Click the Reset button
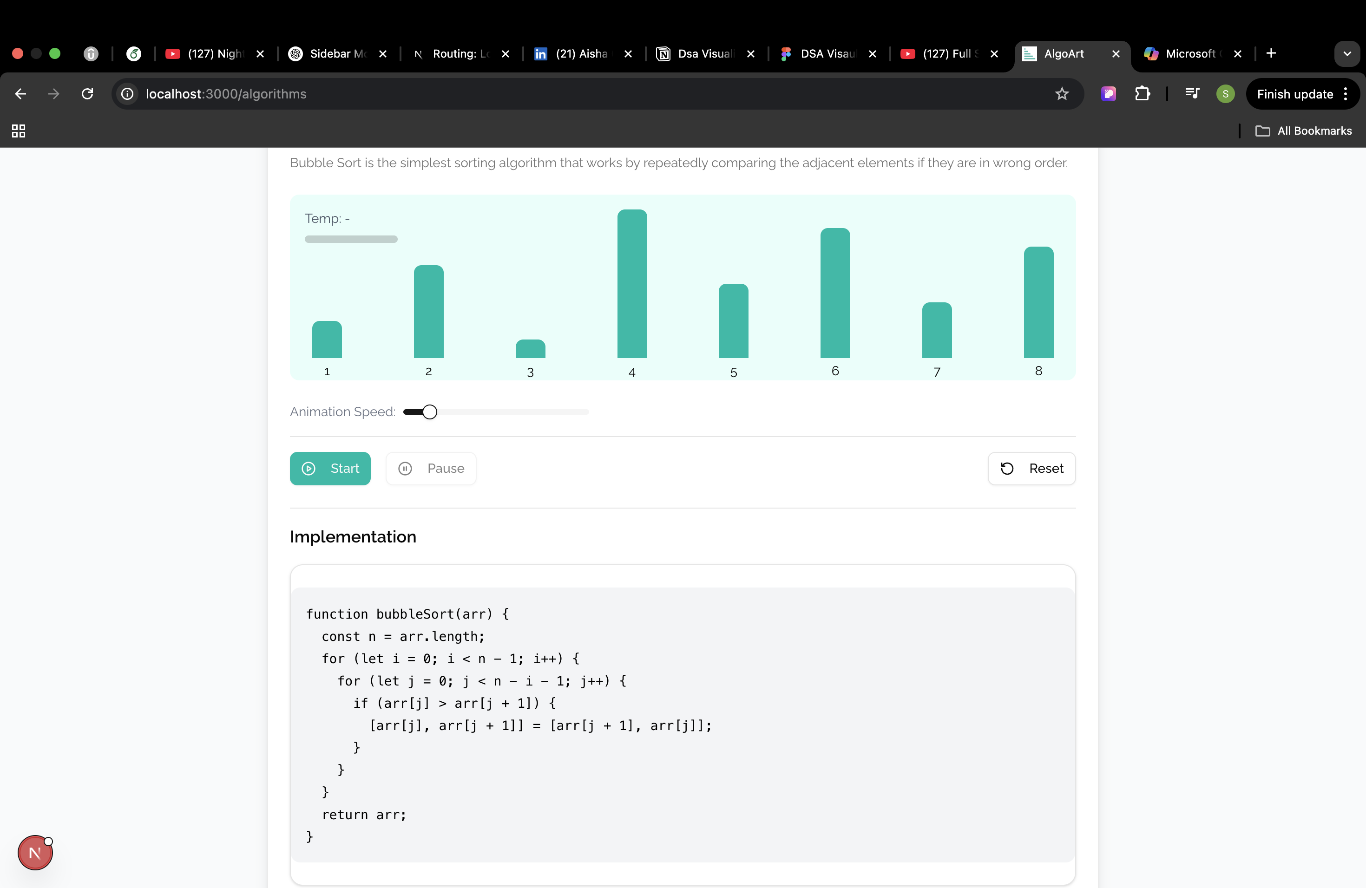Image resolution: width=1366 pixels, height=888 pixels. click(x=1031, y=469)
